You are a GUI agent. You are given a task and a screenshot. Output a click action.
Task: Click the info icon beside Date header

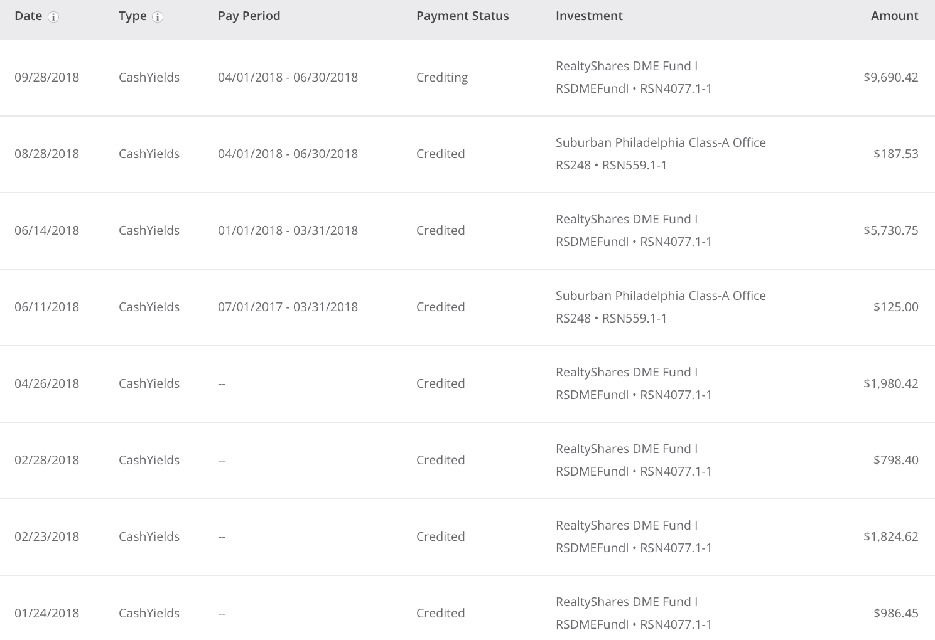(x=54, y=17)
